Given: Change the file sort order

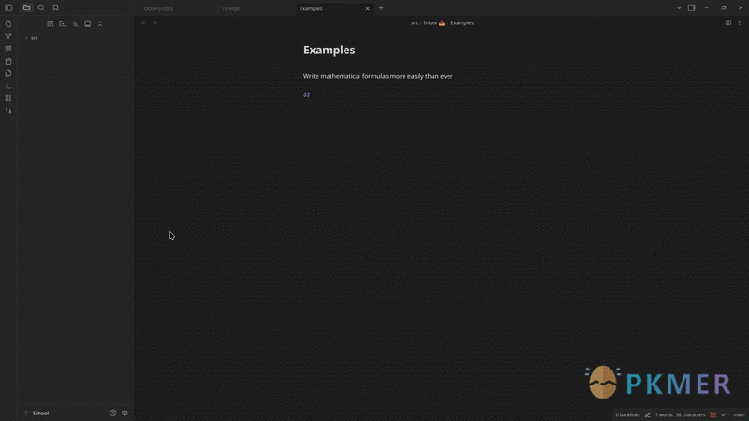Looking at the screenshot, I should pos(75,23).
